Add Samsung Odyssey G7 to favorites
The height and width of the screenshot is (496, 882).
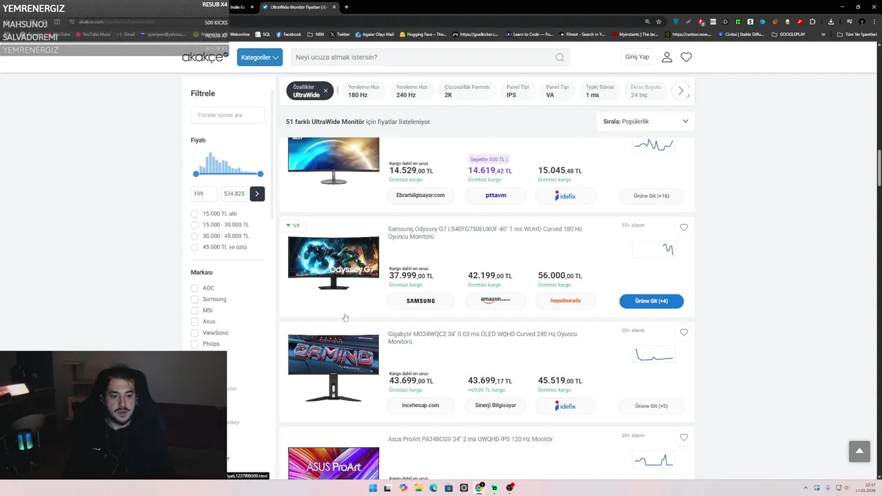click(684, 227)
